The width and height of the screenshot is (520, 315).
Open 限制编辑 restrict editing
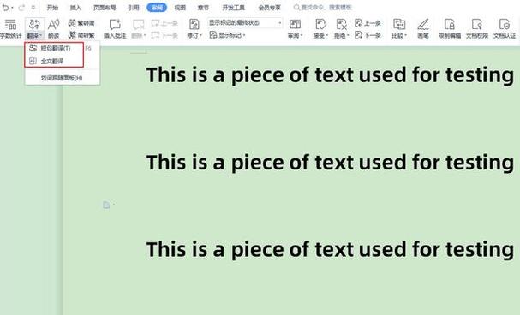450,29
